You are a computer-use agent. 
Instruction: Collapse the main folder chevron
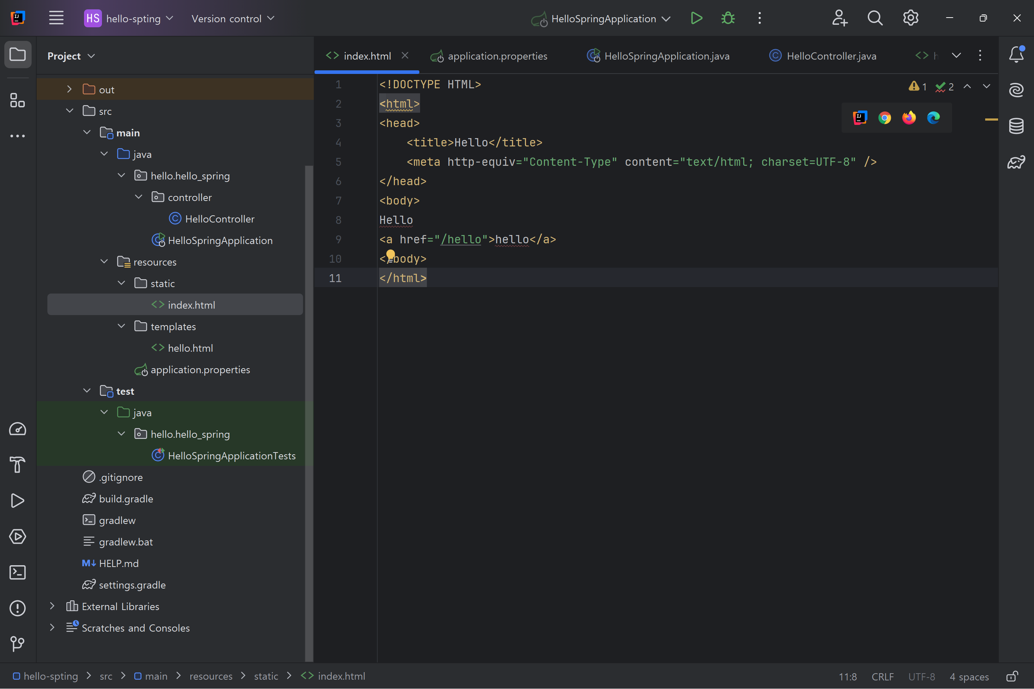click(87, 132)
